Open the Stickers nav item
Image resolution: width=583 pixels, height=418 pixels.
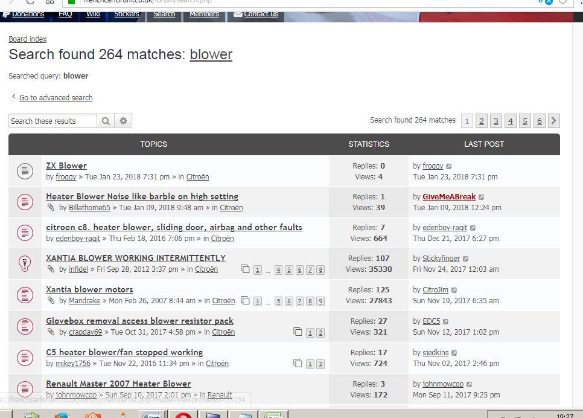pos(126,14)
